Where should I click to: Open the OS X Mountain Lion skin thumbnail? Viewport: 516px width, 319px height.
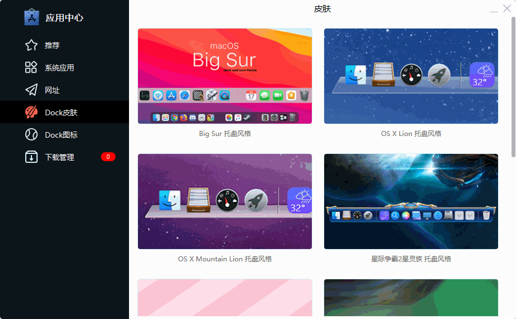[x=225, y=201]
